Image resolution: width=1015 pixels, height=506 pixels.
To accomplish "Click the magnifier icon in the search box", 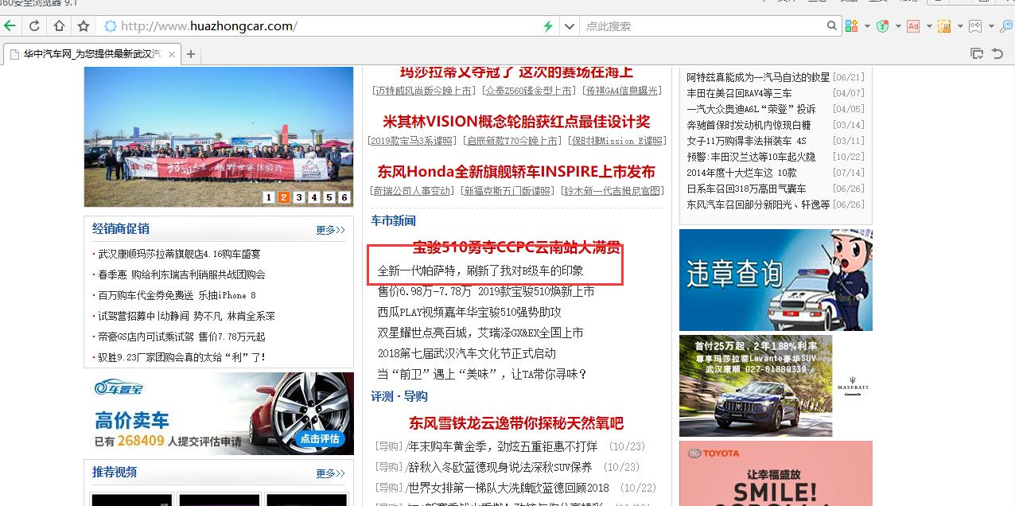I will pos(832,26).
